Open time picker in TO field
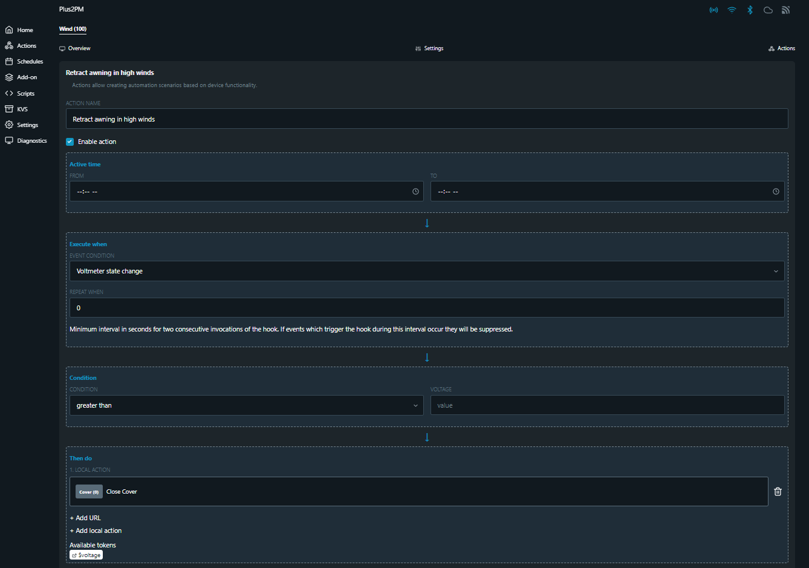The height and width of the screenshot is (568, 809). pos(776,192)
